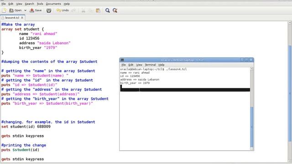
Task: Click the 'set student(id) 688009' line
Action: [26, 127]
